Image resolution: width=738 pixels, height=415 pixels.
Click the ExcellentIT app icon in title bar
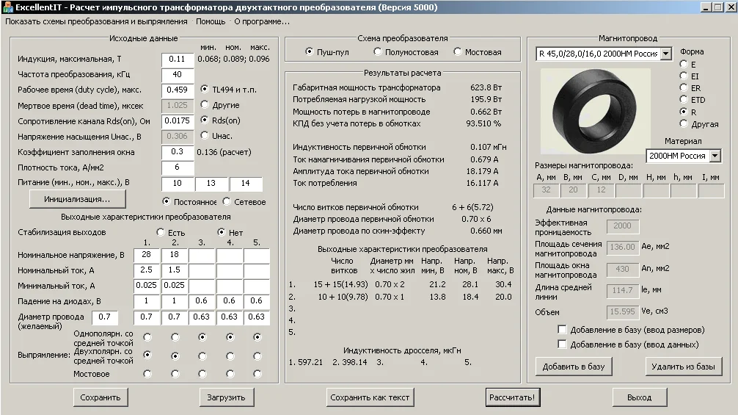tap(8, 7)
